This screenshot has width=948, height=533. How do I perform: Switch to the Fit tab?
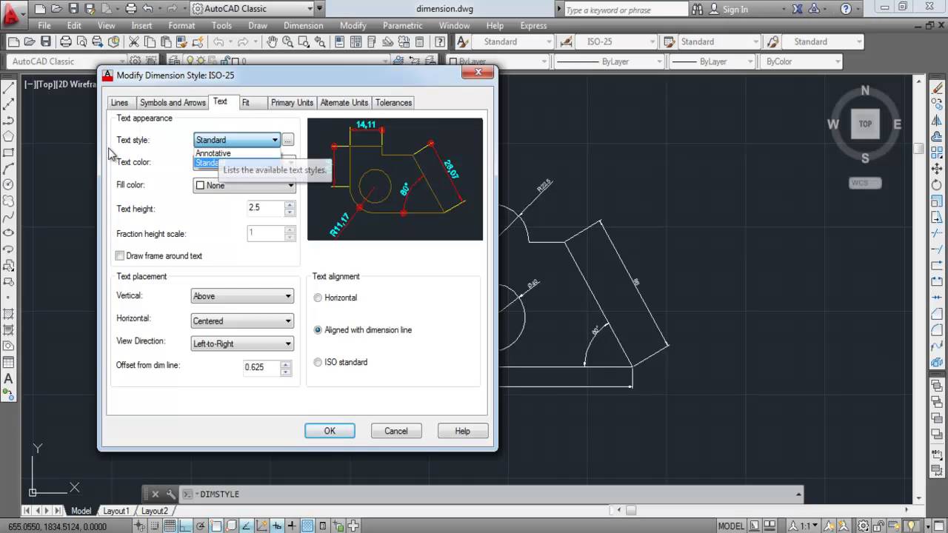click(x=246, y=103)
